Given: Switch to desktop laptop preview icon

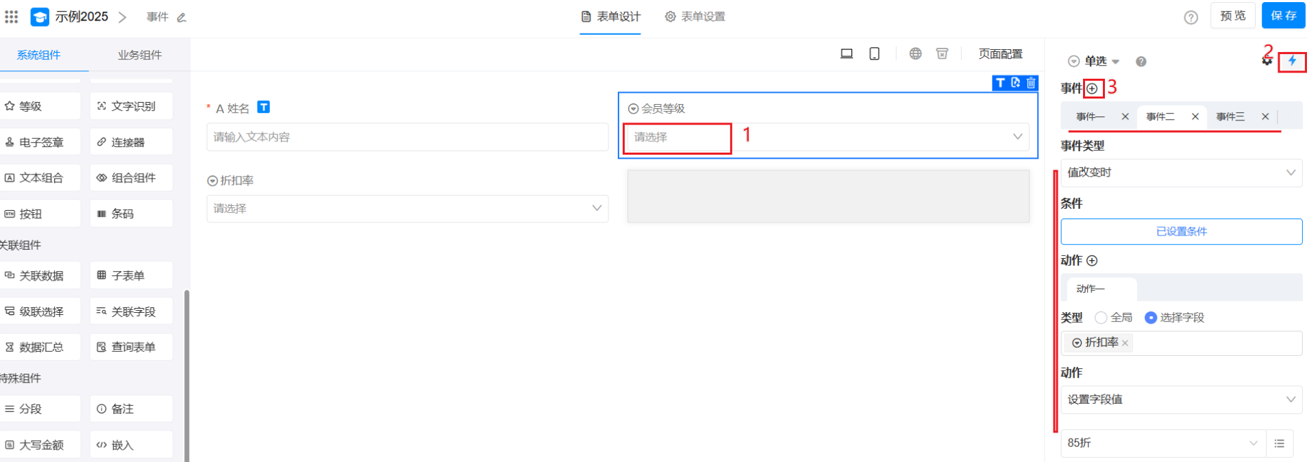Looking at the screenshot, I should point(847,54).
